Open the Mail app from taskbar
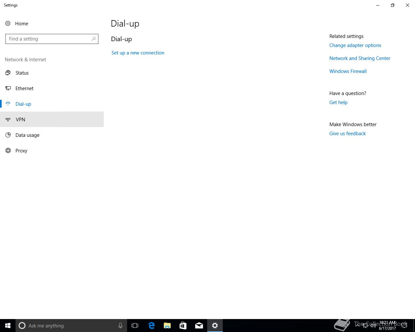Image resolution: width=415 pixels, height=332 pixels. tap(199, 326)
